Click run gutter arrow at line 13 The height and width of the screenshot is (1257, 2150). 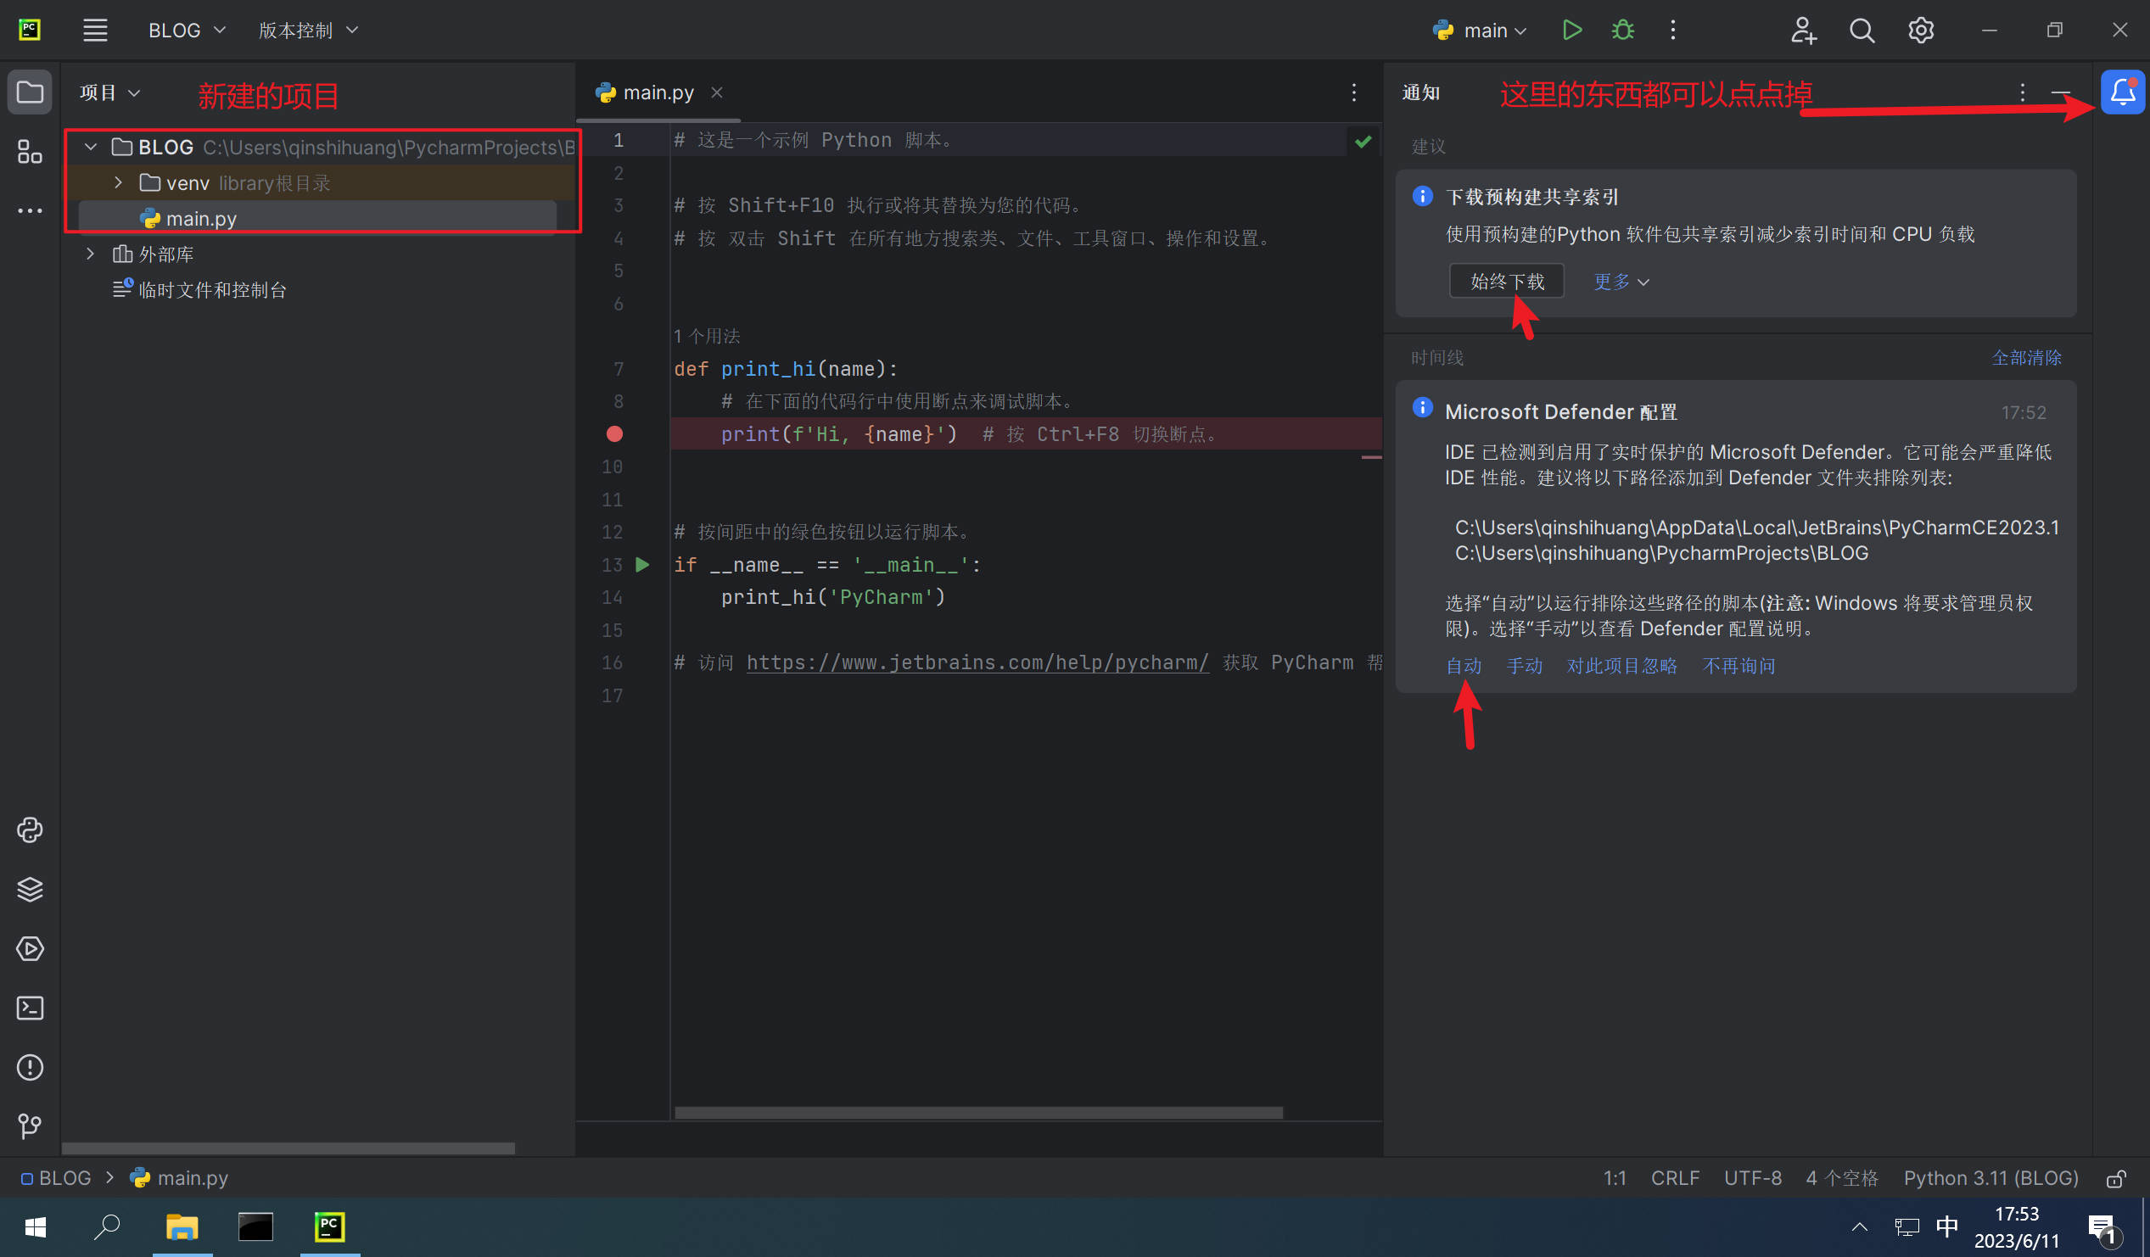pos(642,565)
